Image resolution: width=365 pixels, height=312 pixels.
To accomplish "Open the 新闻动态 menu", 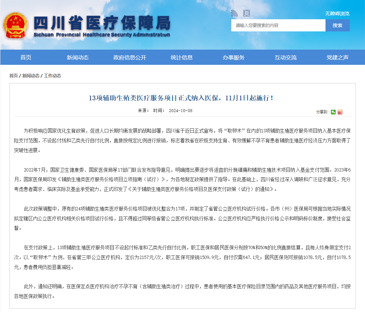I will click(x=78, y=57).
